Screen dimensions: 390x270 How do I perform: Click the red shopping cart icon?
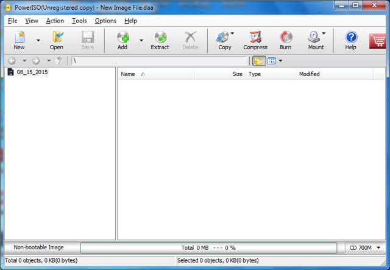pyautogui.click(x=378, y=41)
